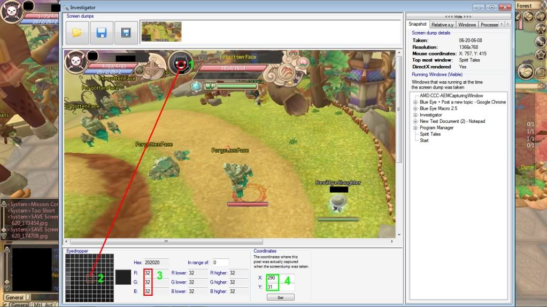The image size is (547, 307).
Task: Click the screen dump horizontal scrollbar thumb
Action: 166,241
